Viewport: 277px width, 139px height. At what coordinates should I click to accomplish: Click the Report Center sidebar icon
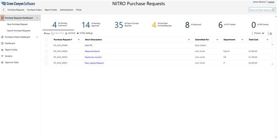[2, 50]
